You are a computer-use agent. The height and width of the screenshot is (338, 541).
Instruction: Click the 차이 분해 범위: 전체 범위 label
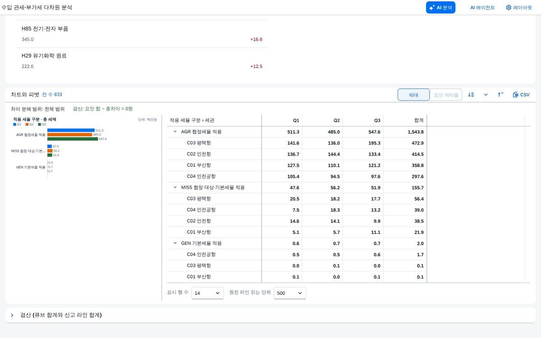tap(38, 109)
